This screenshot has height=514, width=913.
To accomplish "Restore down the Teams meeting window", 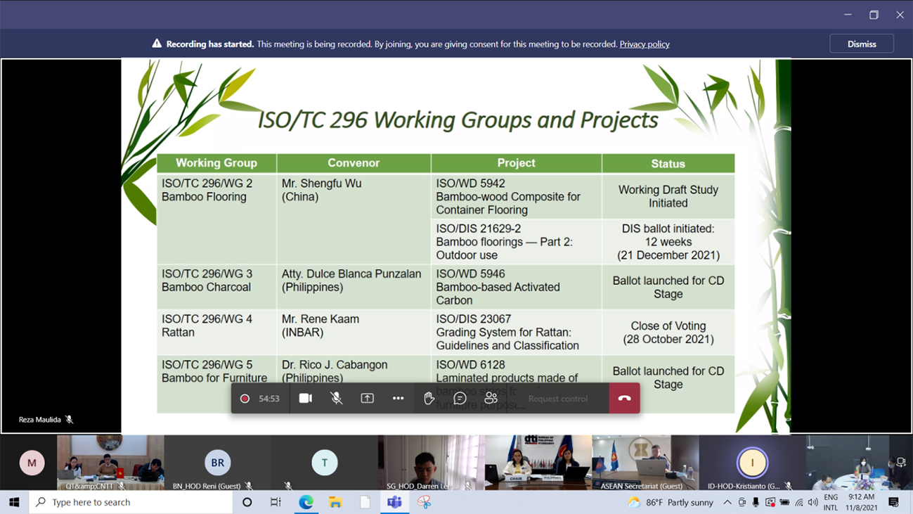I will point(874,14).
